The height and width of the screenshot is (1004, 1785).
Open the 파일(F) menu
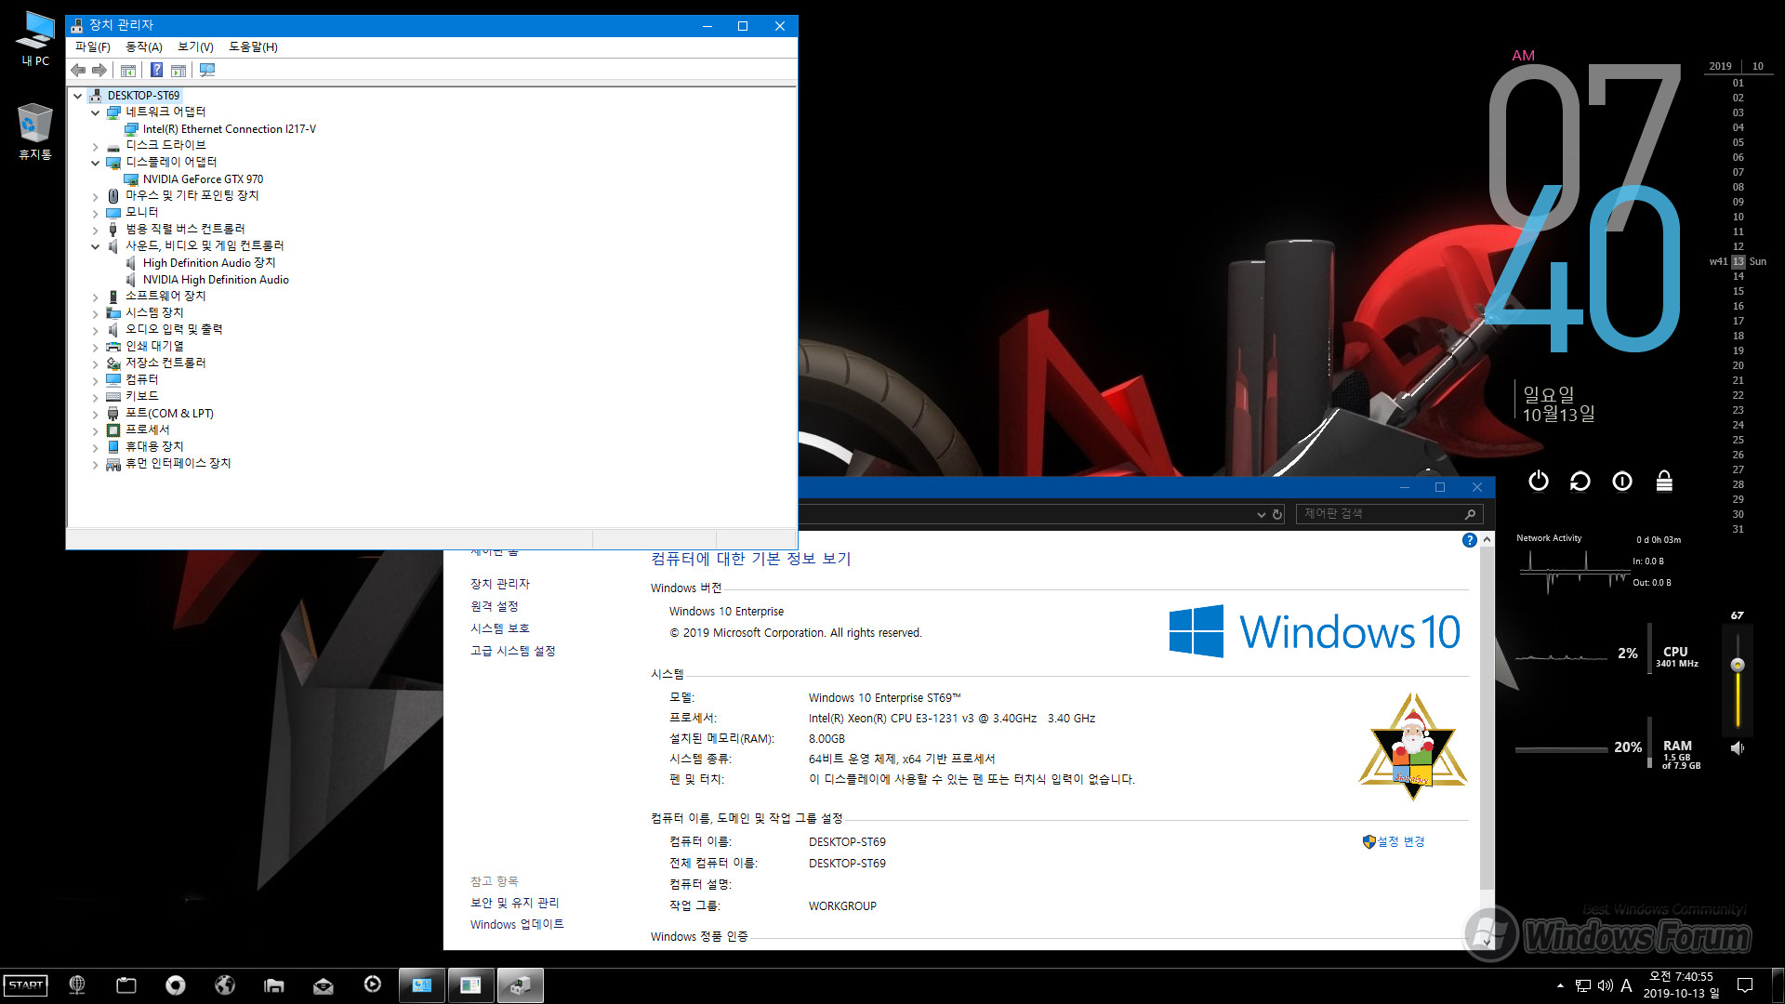pos(92,46)
